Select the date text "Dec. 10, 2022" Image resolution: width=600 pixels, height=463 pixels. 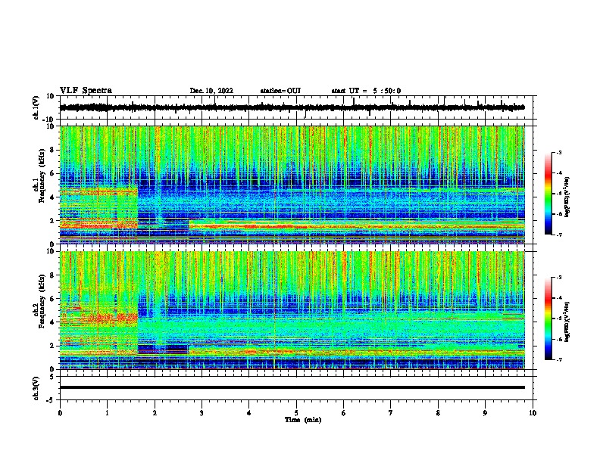211,91
